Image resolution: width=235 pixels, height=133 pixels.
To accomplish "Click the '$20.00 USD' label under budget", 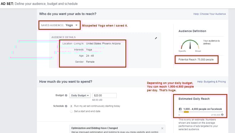I will 97,100.
